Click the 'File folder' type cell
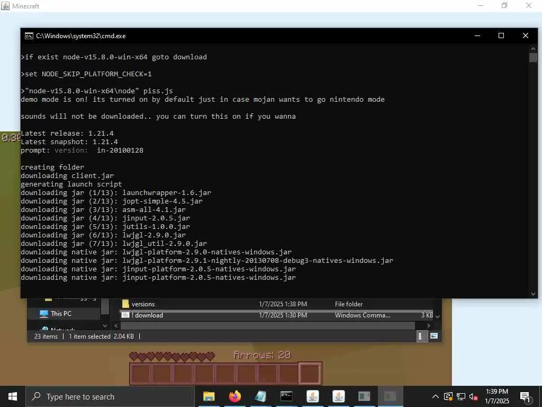The width and height of the screenshot is (542, 407). coord(349,304)
